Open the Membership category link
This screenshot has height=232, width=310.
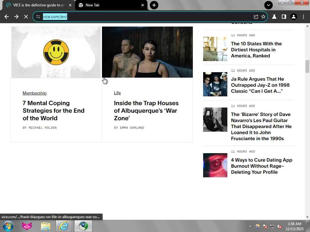(35, 93)
